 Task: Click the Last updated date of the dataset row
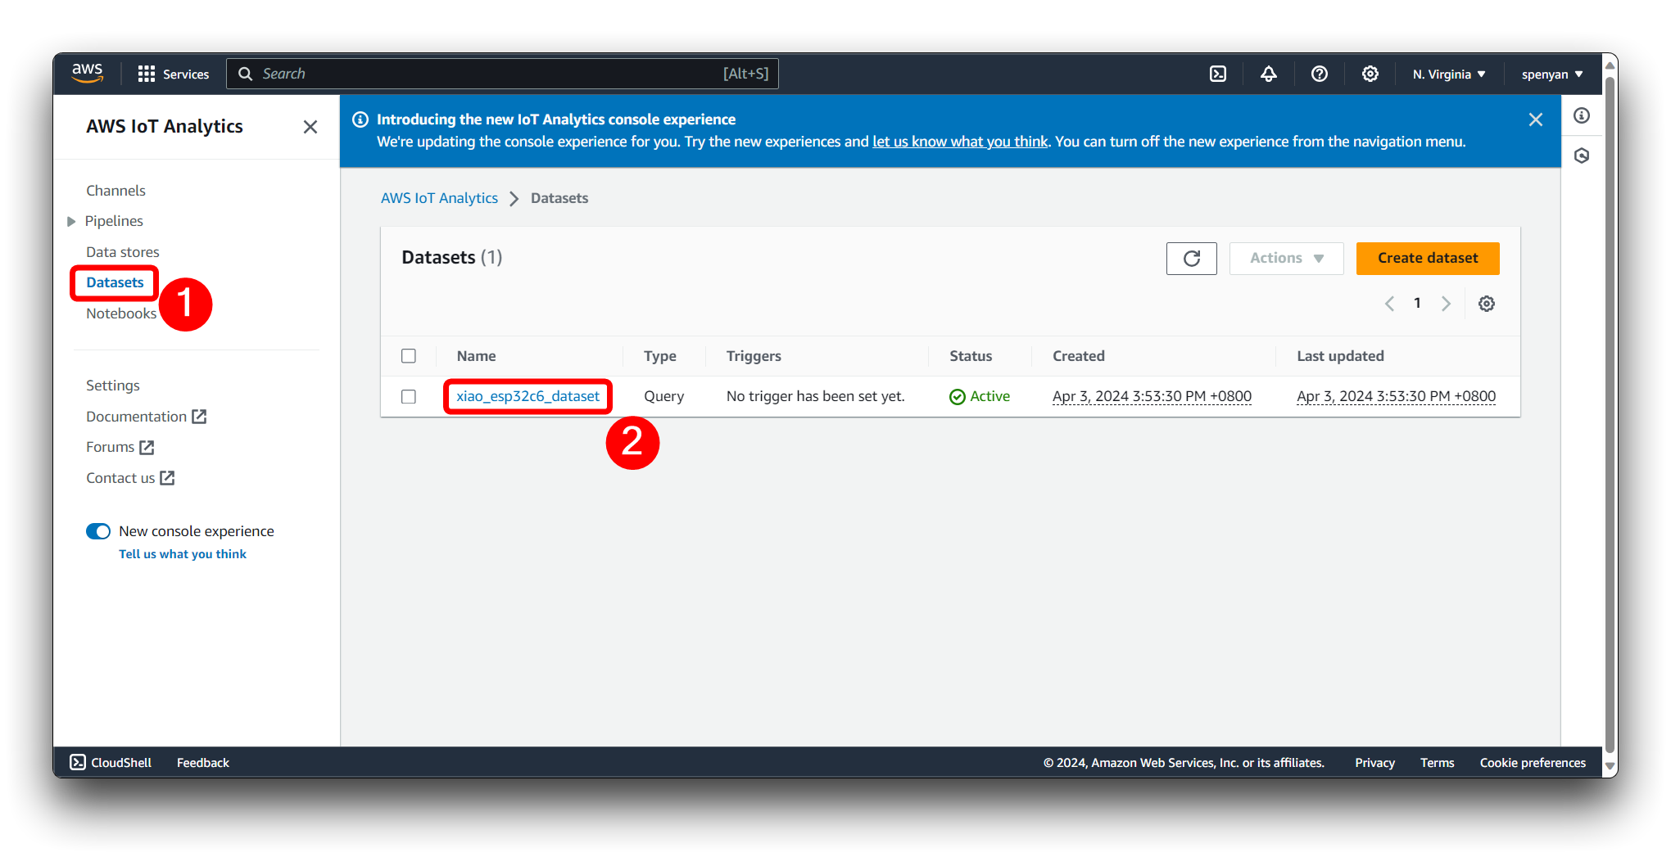click(x=1396, y=396)
